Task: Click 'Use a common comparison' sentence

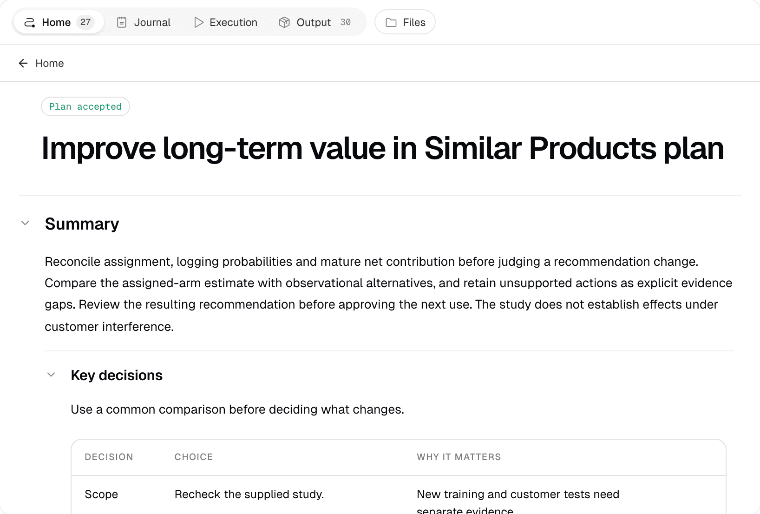Action: coord(237,409)
